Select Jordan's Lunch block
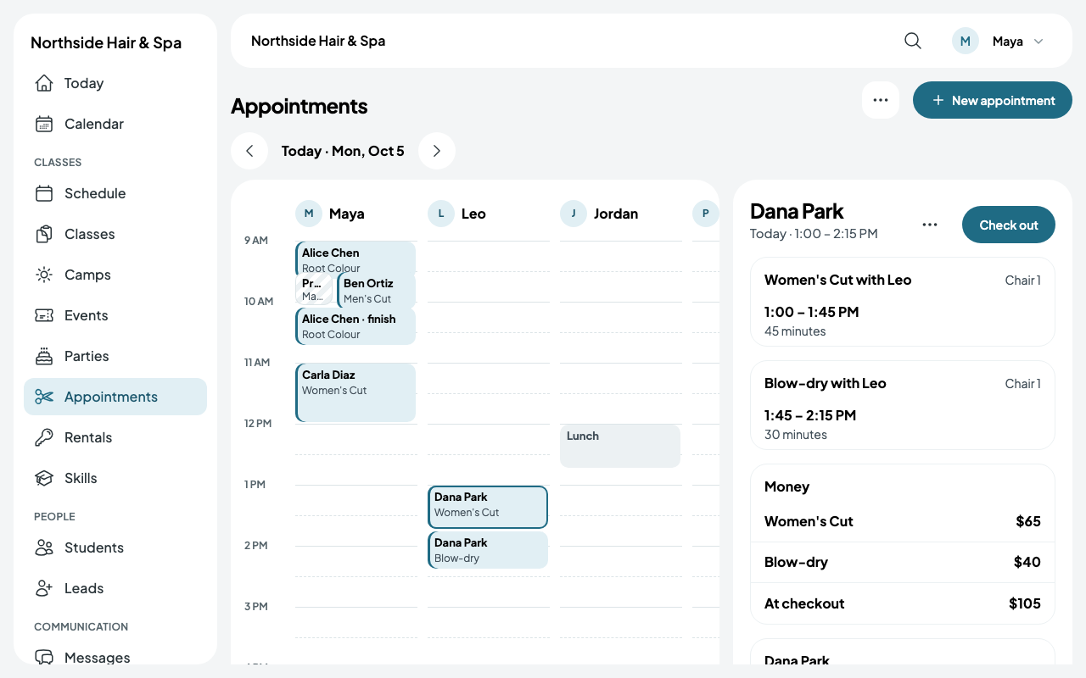This screenshot has width=1086, height=678. pos(620,446)
